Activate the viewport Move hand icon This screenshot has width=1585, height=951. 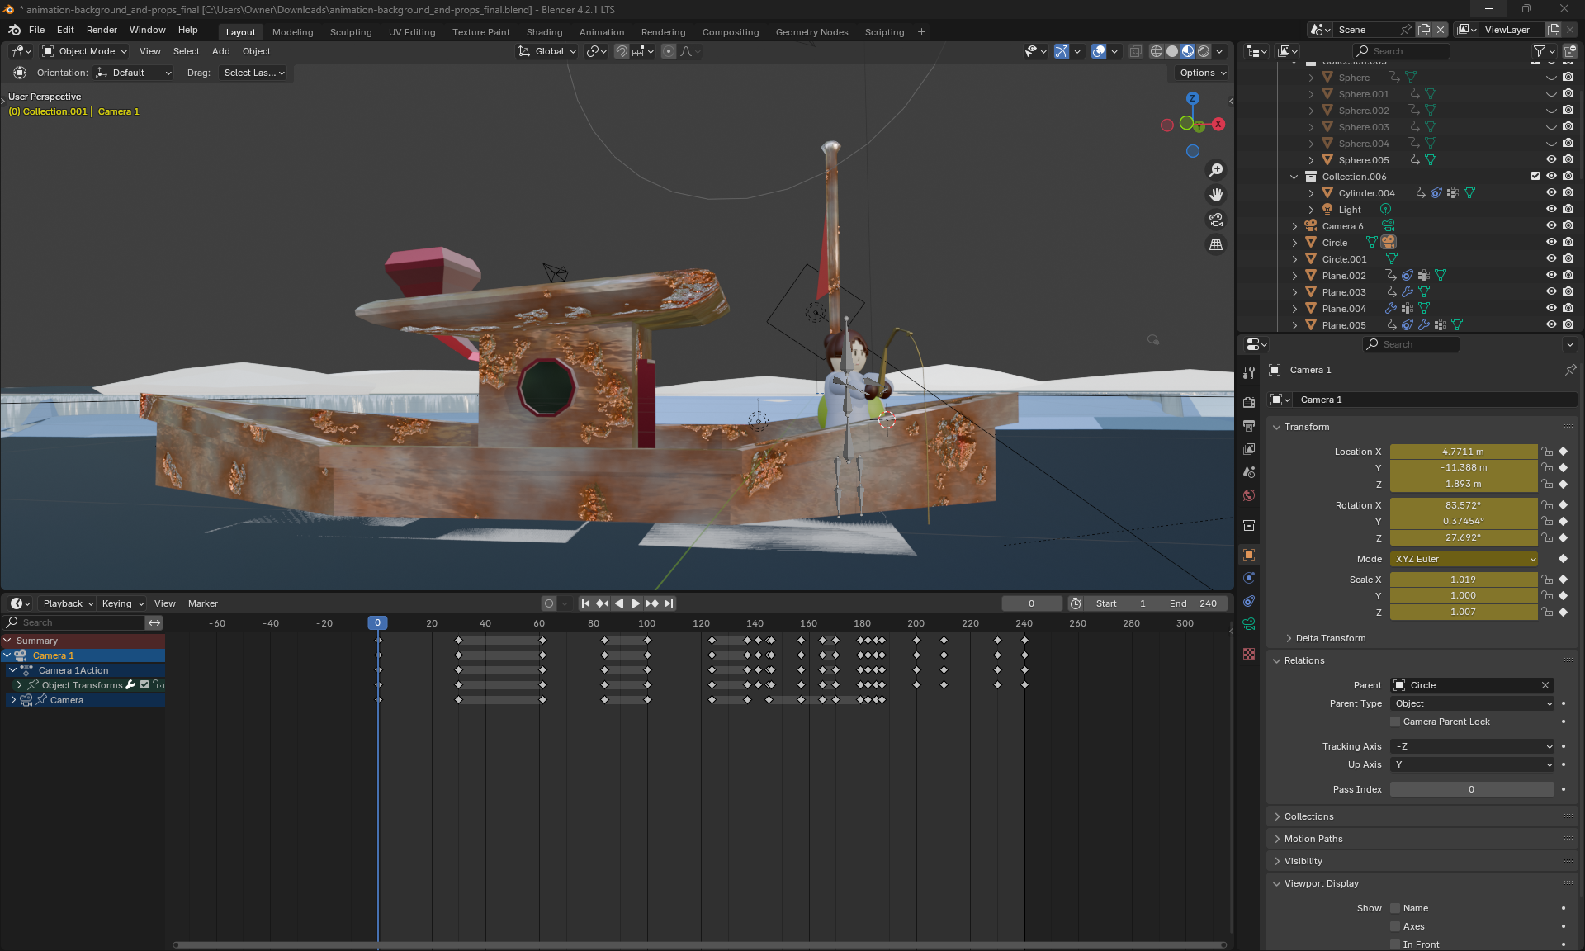tap(1216, 195)
